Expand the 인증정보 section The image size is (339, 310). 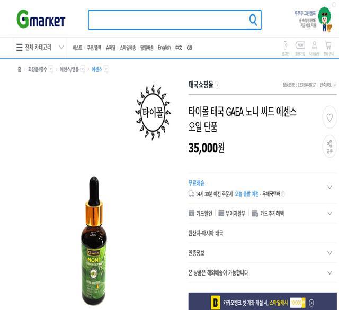[x=262, y=252]
